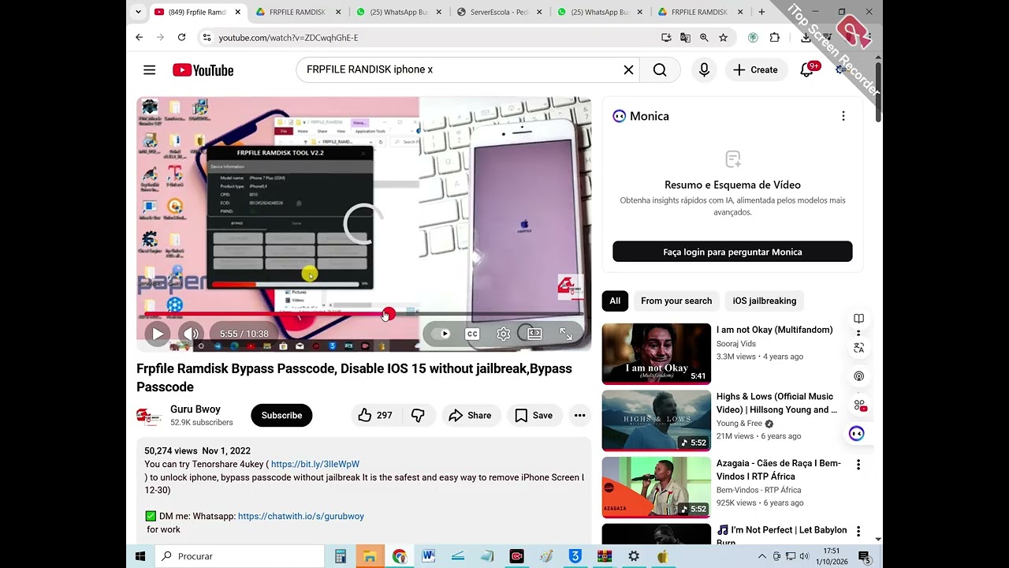Open Microsoft Word from the taskbar
1009x568 pixels.
click(x=429, y=556)
